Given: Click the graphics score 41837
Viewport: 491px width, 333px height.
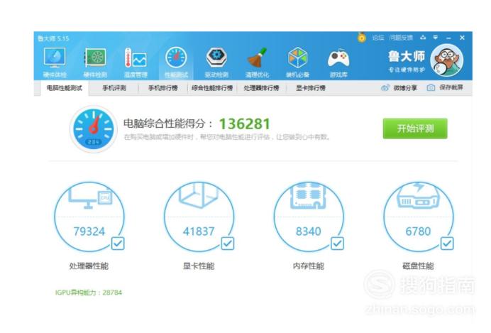Looking at the screenshot, I should [199, 231].
